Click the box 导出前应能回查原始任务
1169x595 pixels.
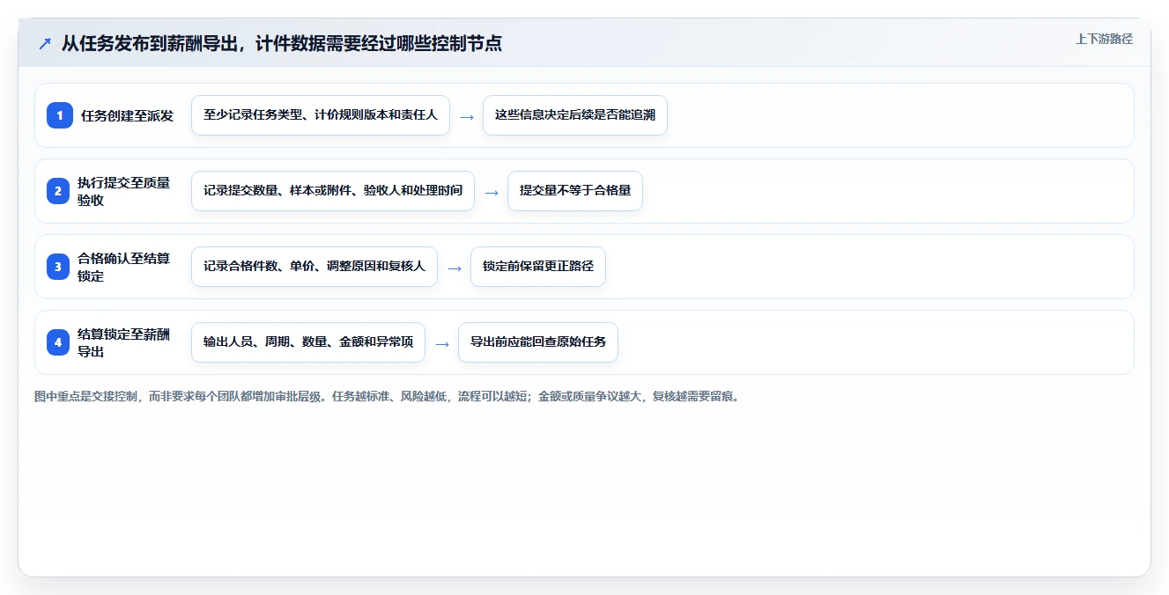538,342
